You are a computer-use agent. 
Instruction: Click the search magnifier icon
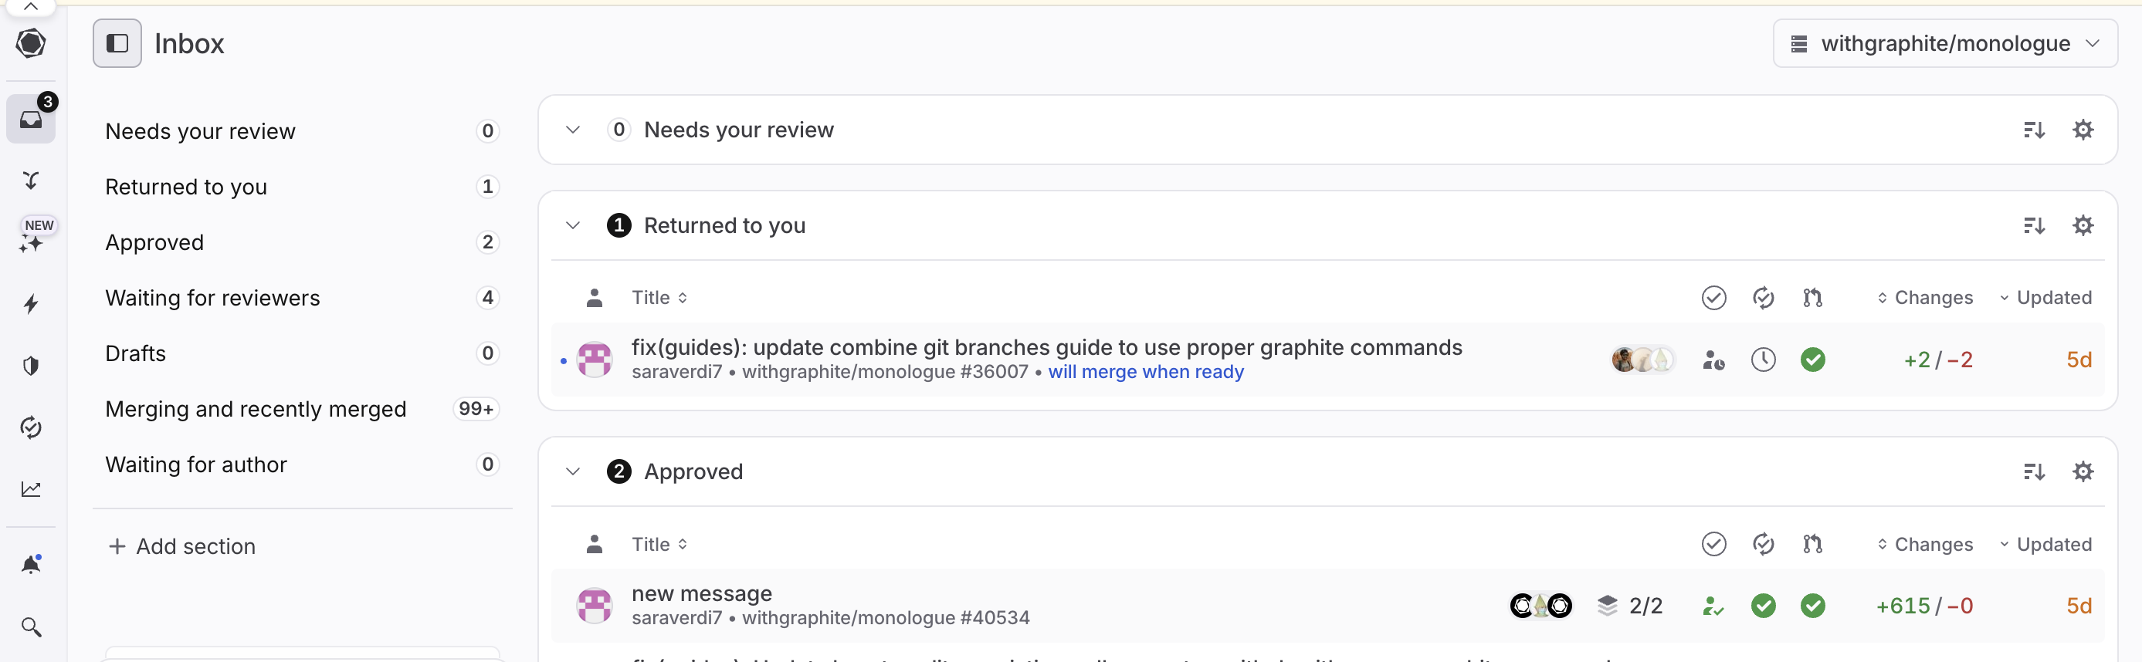(31, 627)
